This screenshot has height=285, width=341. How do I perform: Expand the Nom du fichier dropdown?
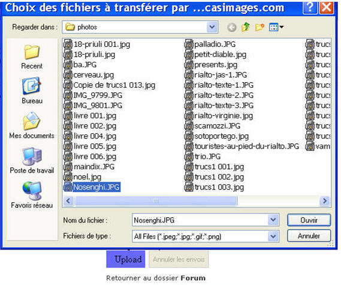[273, 220]
